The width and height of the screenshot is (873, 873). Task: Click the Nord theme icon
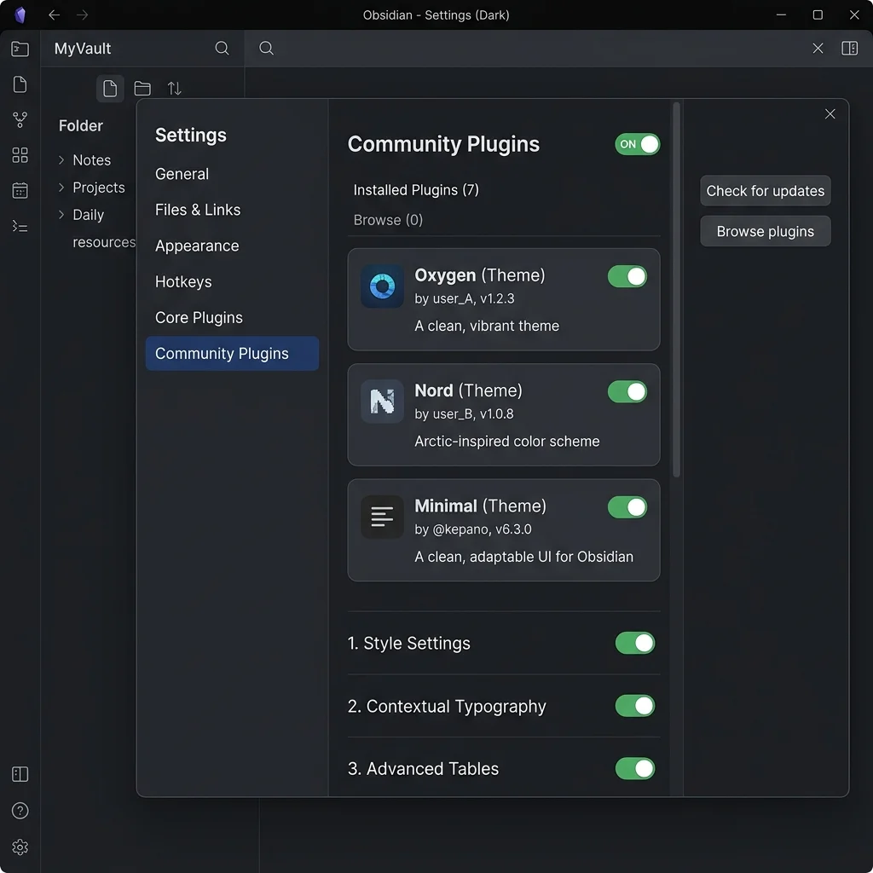[x=383, y=402]
